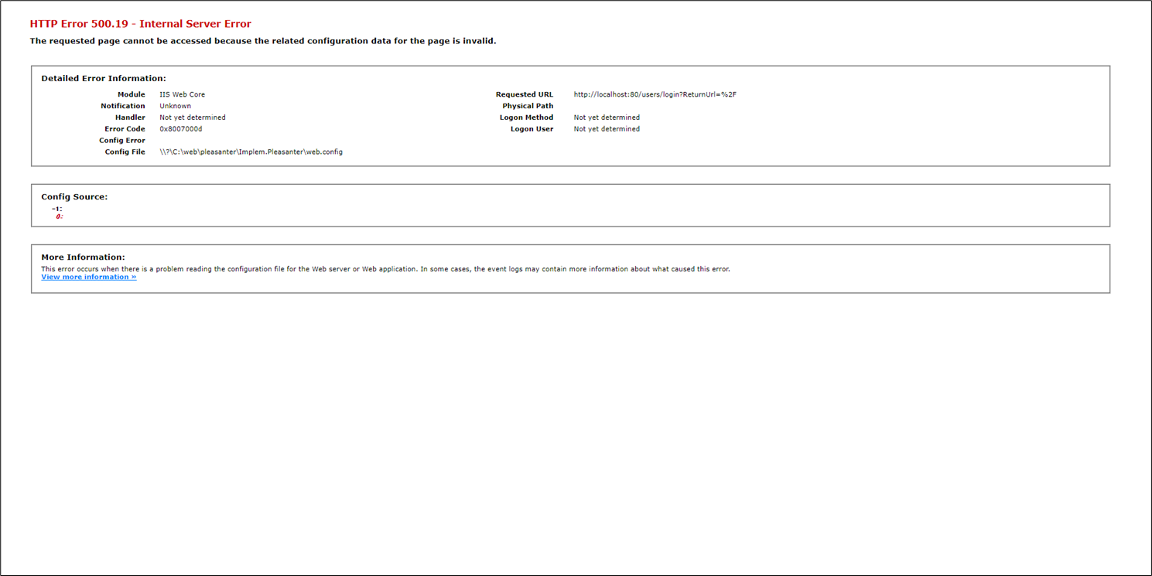
Task: Click the localhost login URL value
Action: (655, 94)
